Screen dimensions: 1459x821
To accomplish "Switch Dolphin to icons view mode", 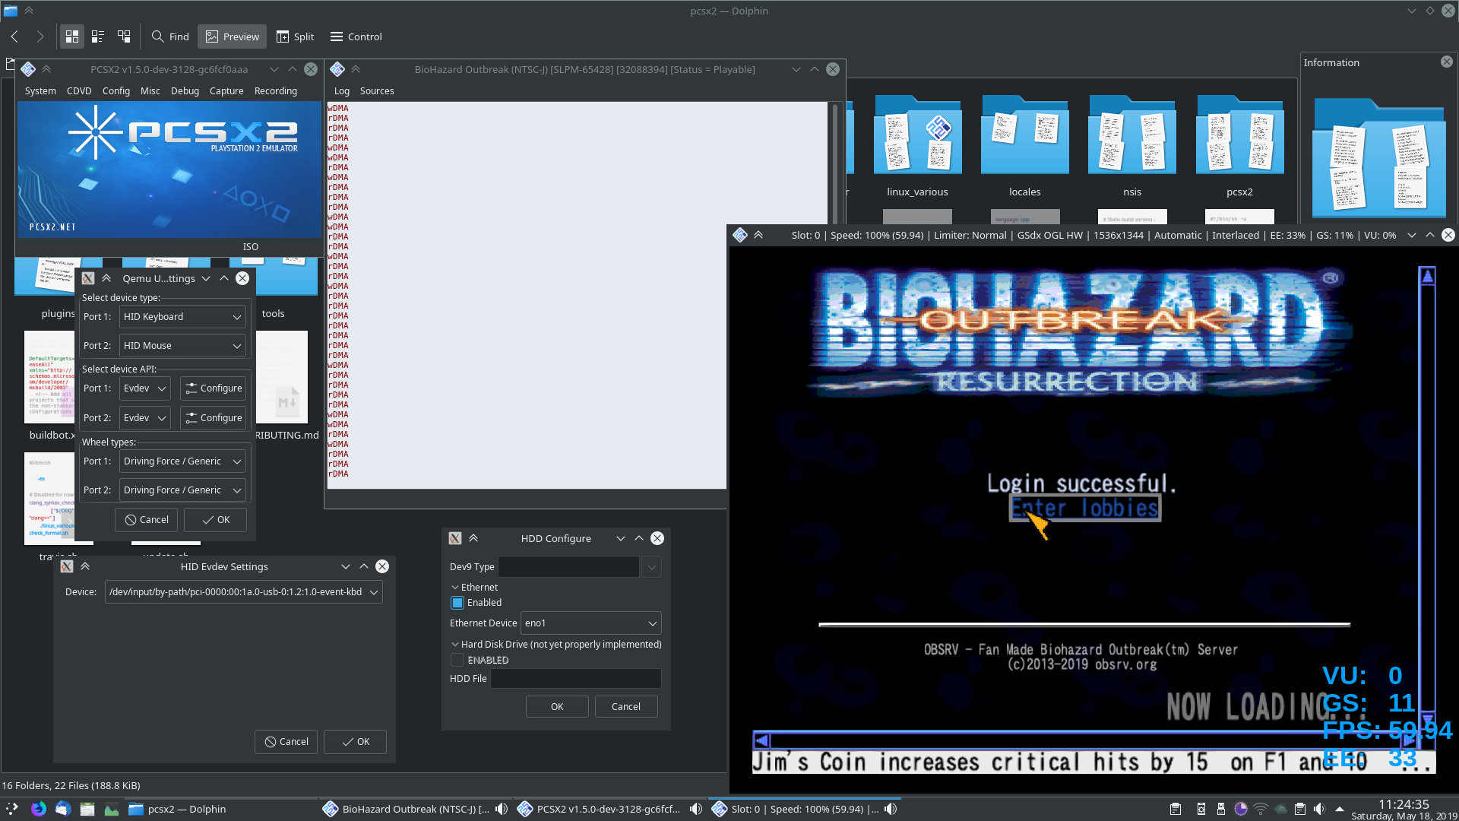I will 72,36.
